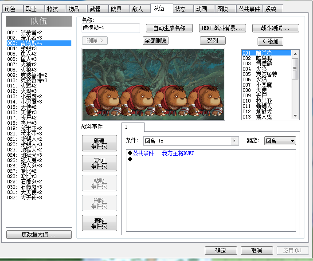Click 全部删除 button
Viewport: 313px width, 261px height.
pyautogui.click(x=156, y=40)
